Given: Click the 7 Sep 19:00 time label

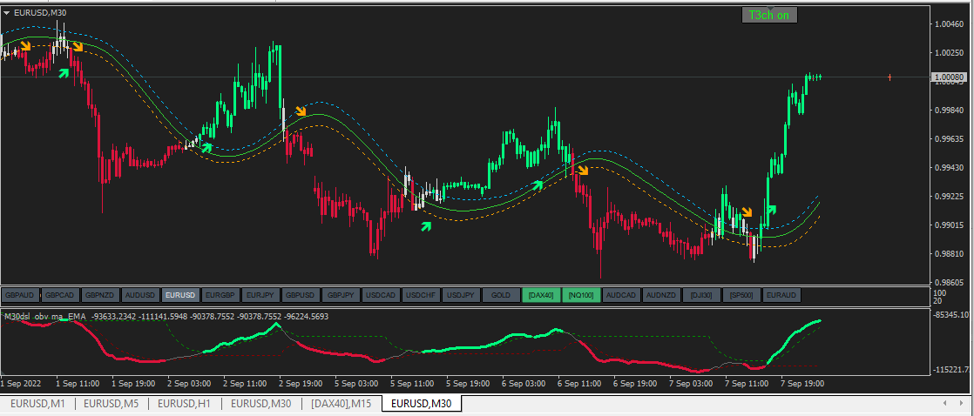Looking at the screenshot, I should click(804, 384).
